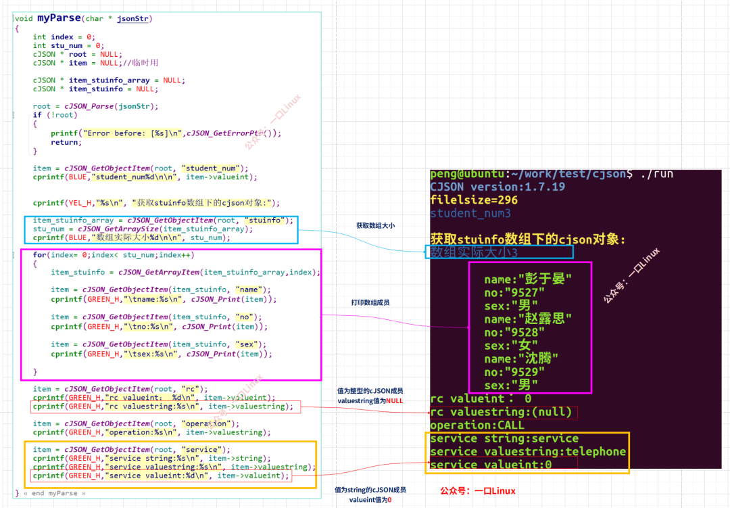Click terminal line 'service string:service'

(x=504, y=438)
